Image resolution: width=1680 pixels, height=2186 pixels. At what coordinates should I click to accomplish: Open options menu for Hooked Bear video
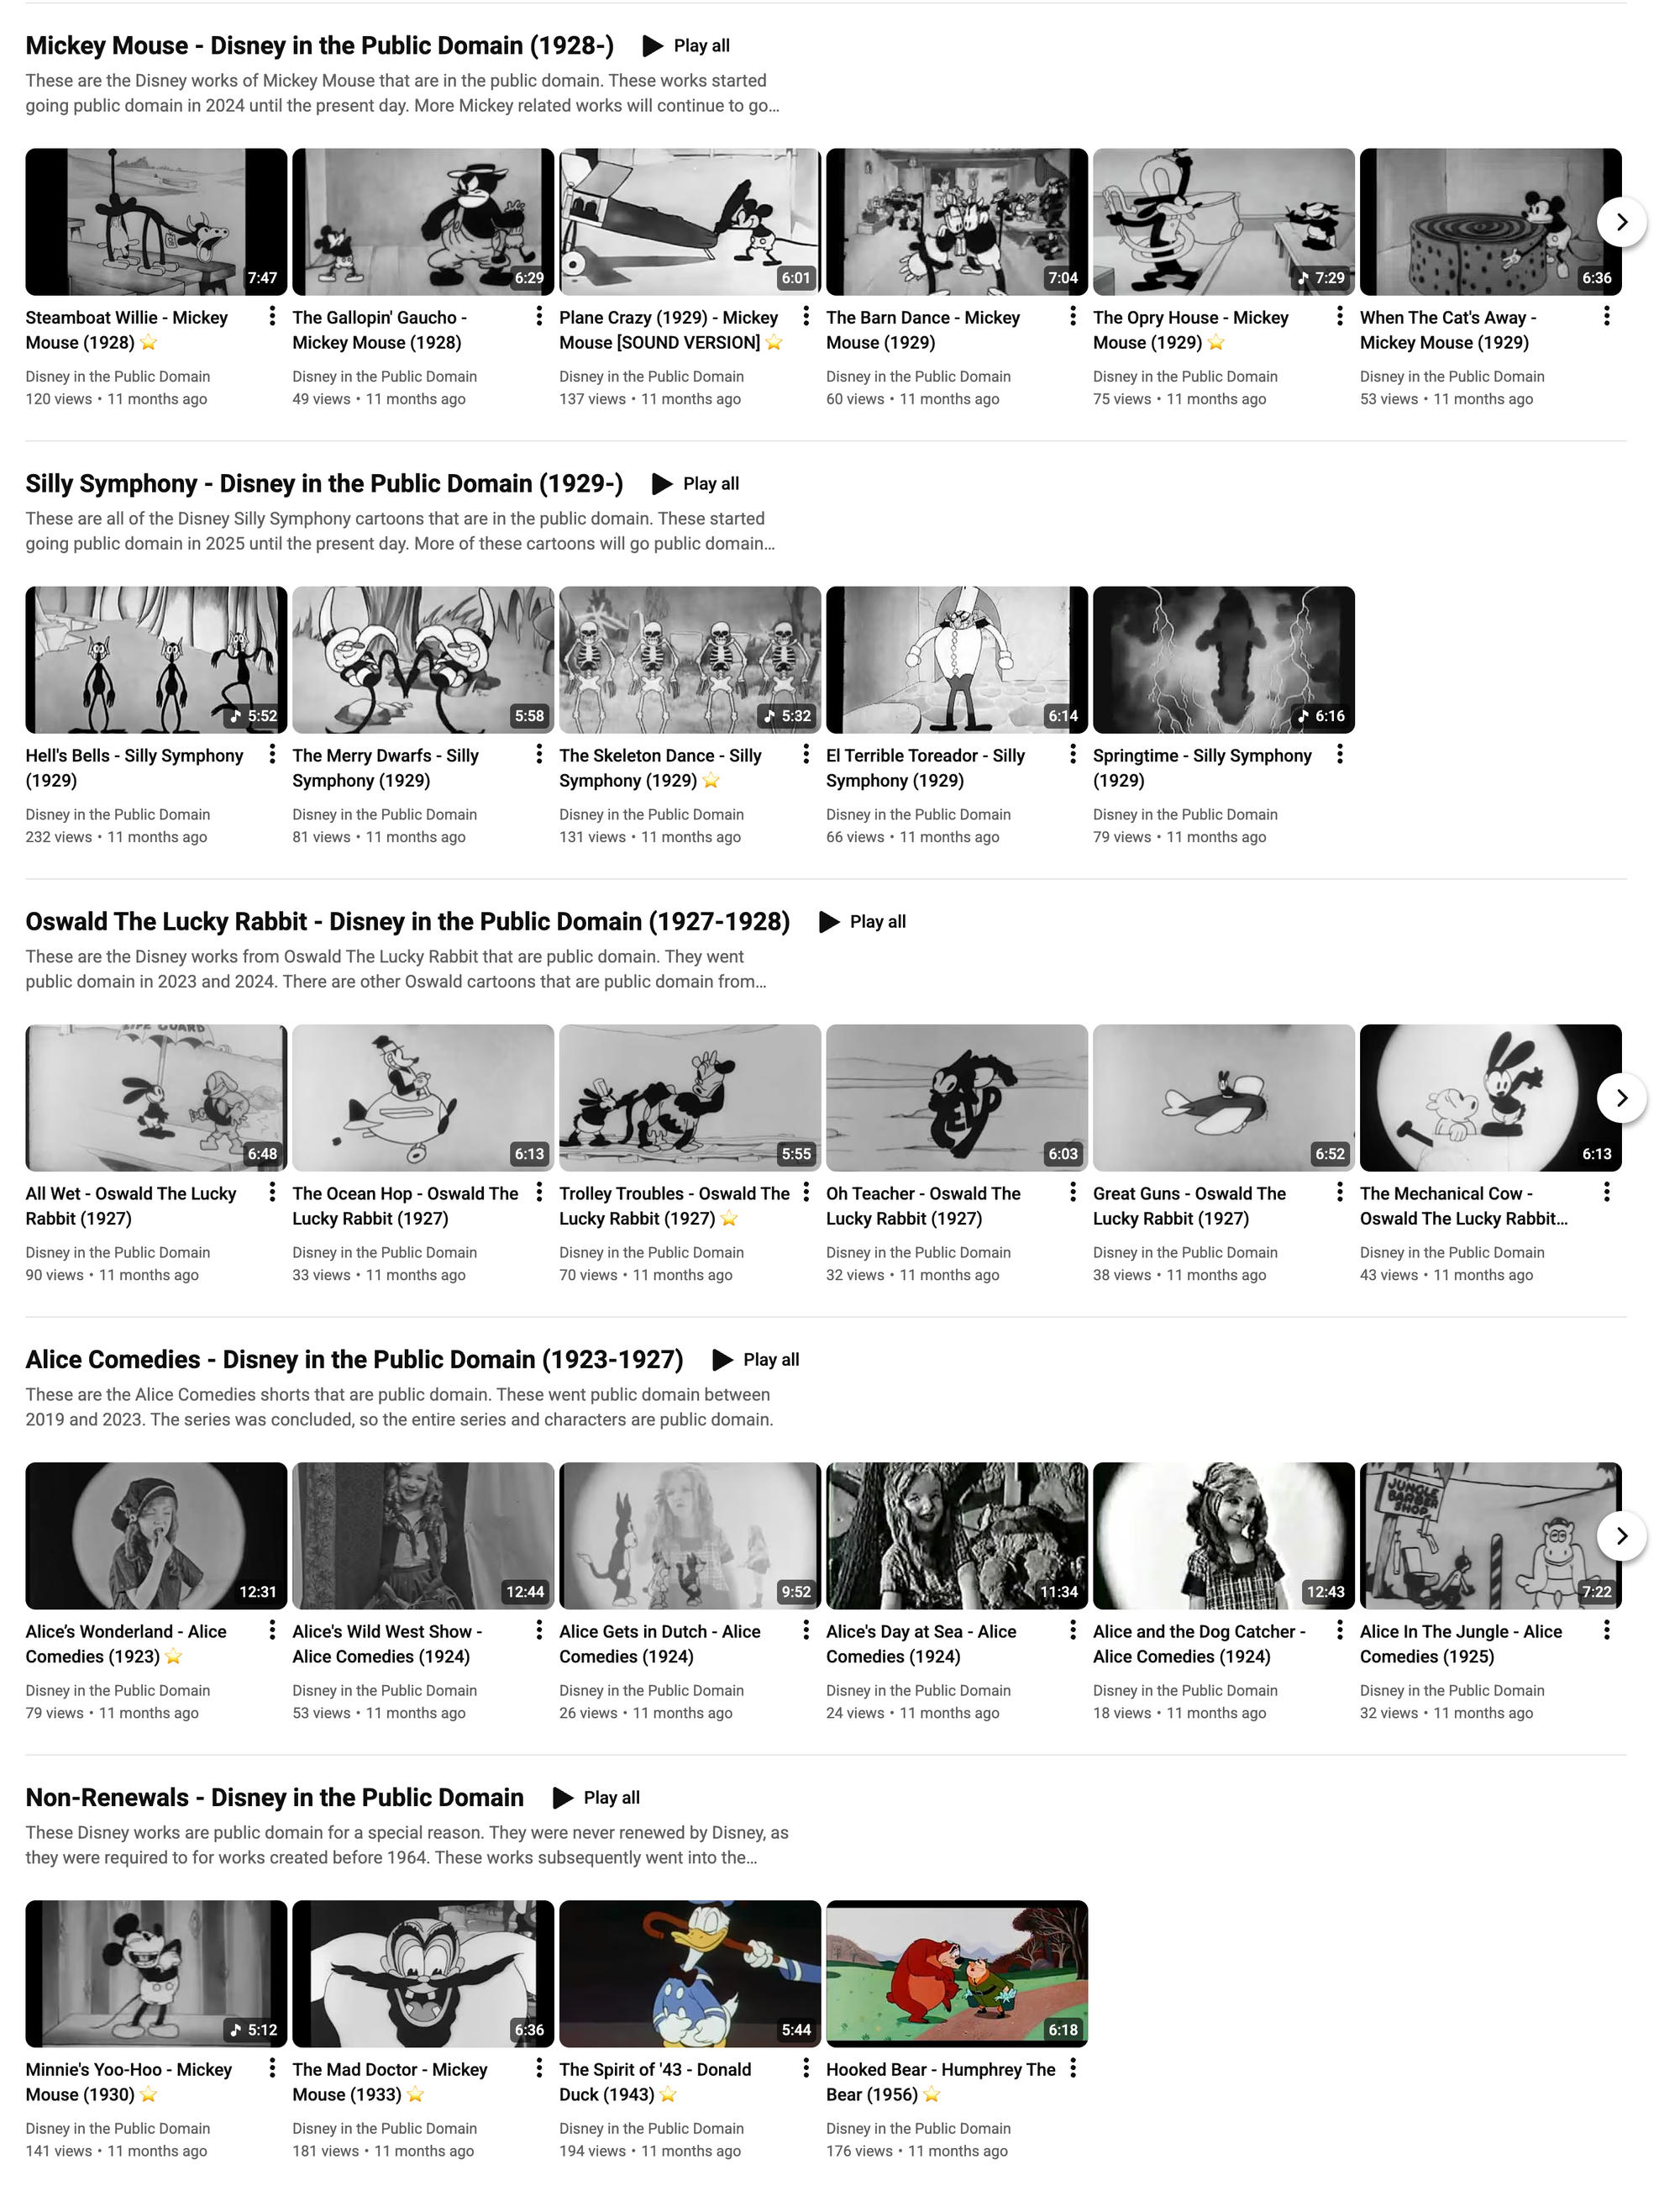[x=1073, y=2068]
